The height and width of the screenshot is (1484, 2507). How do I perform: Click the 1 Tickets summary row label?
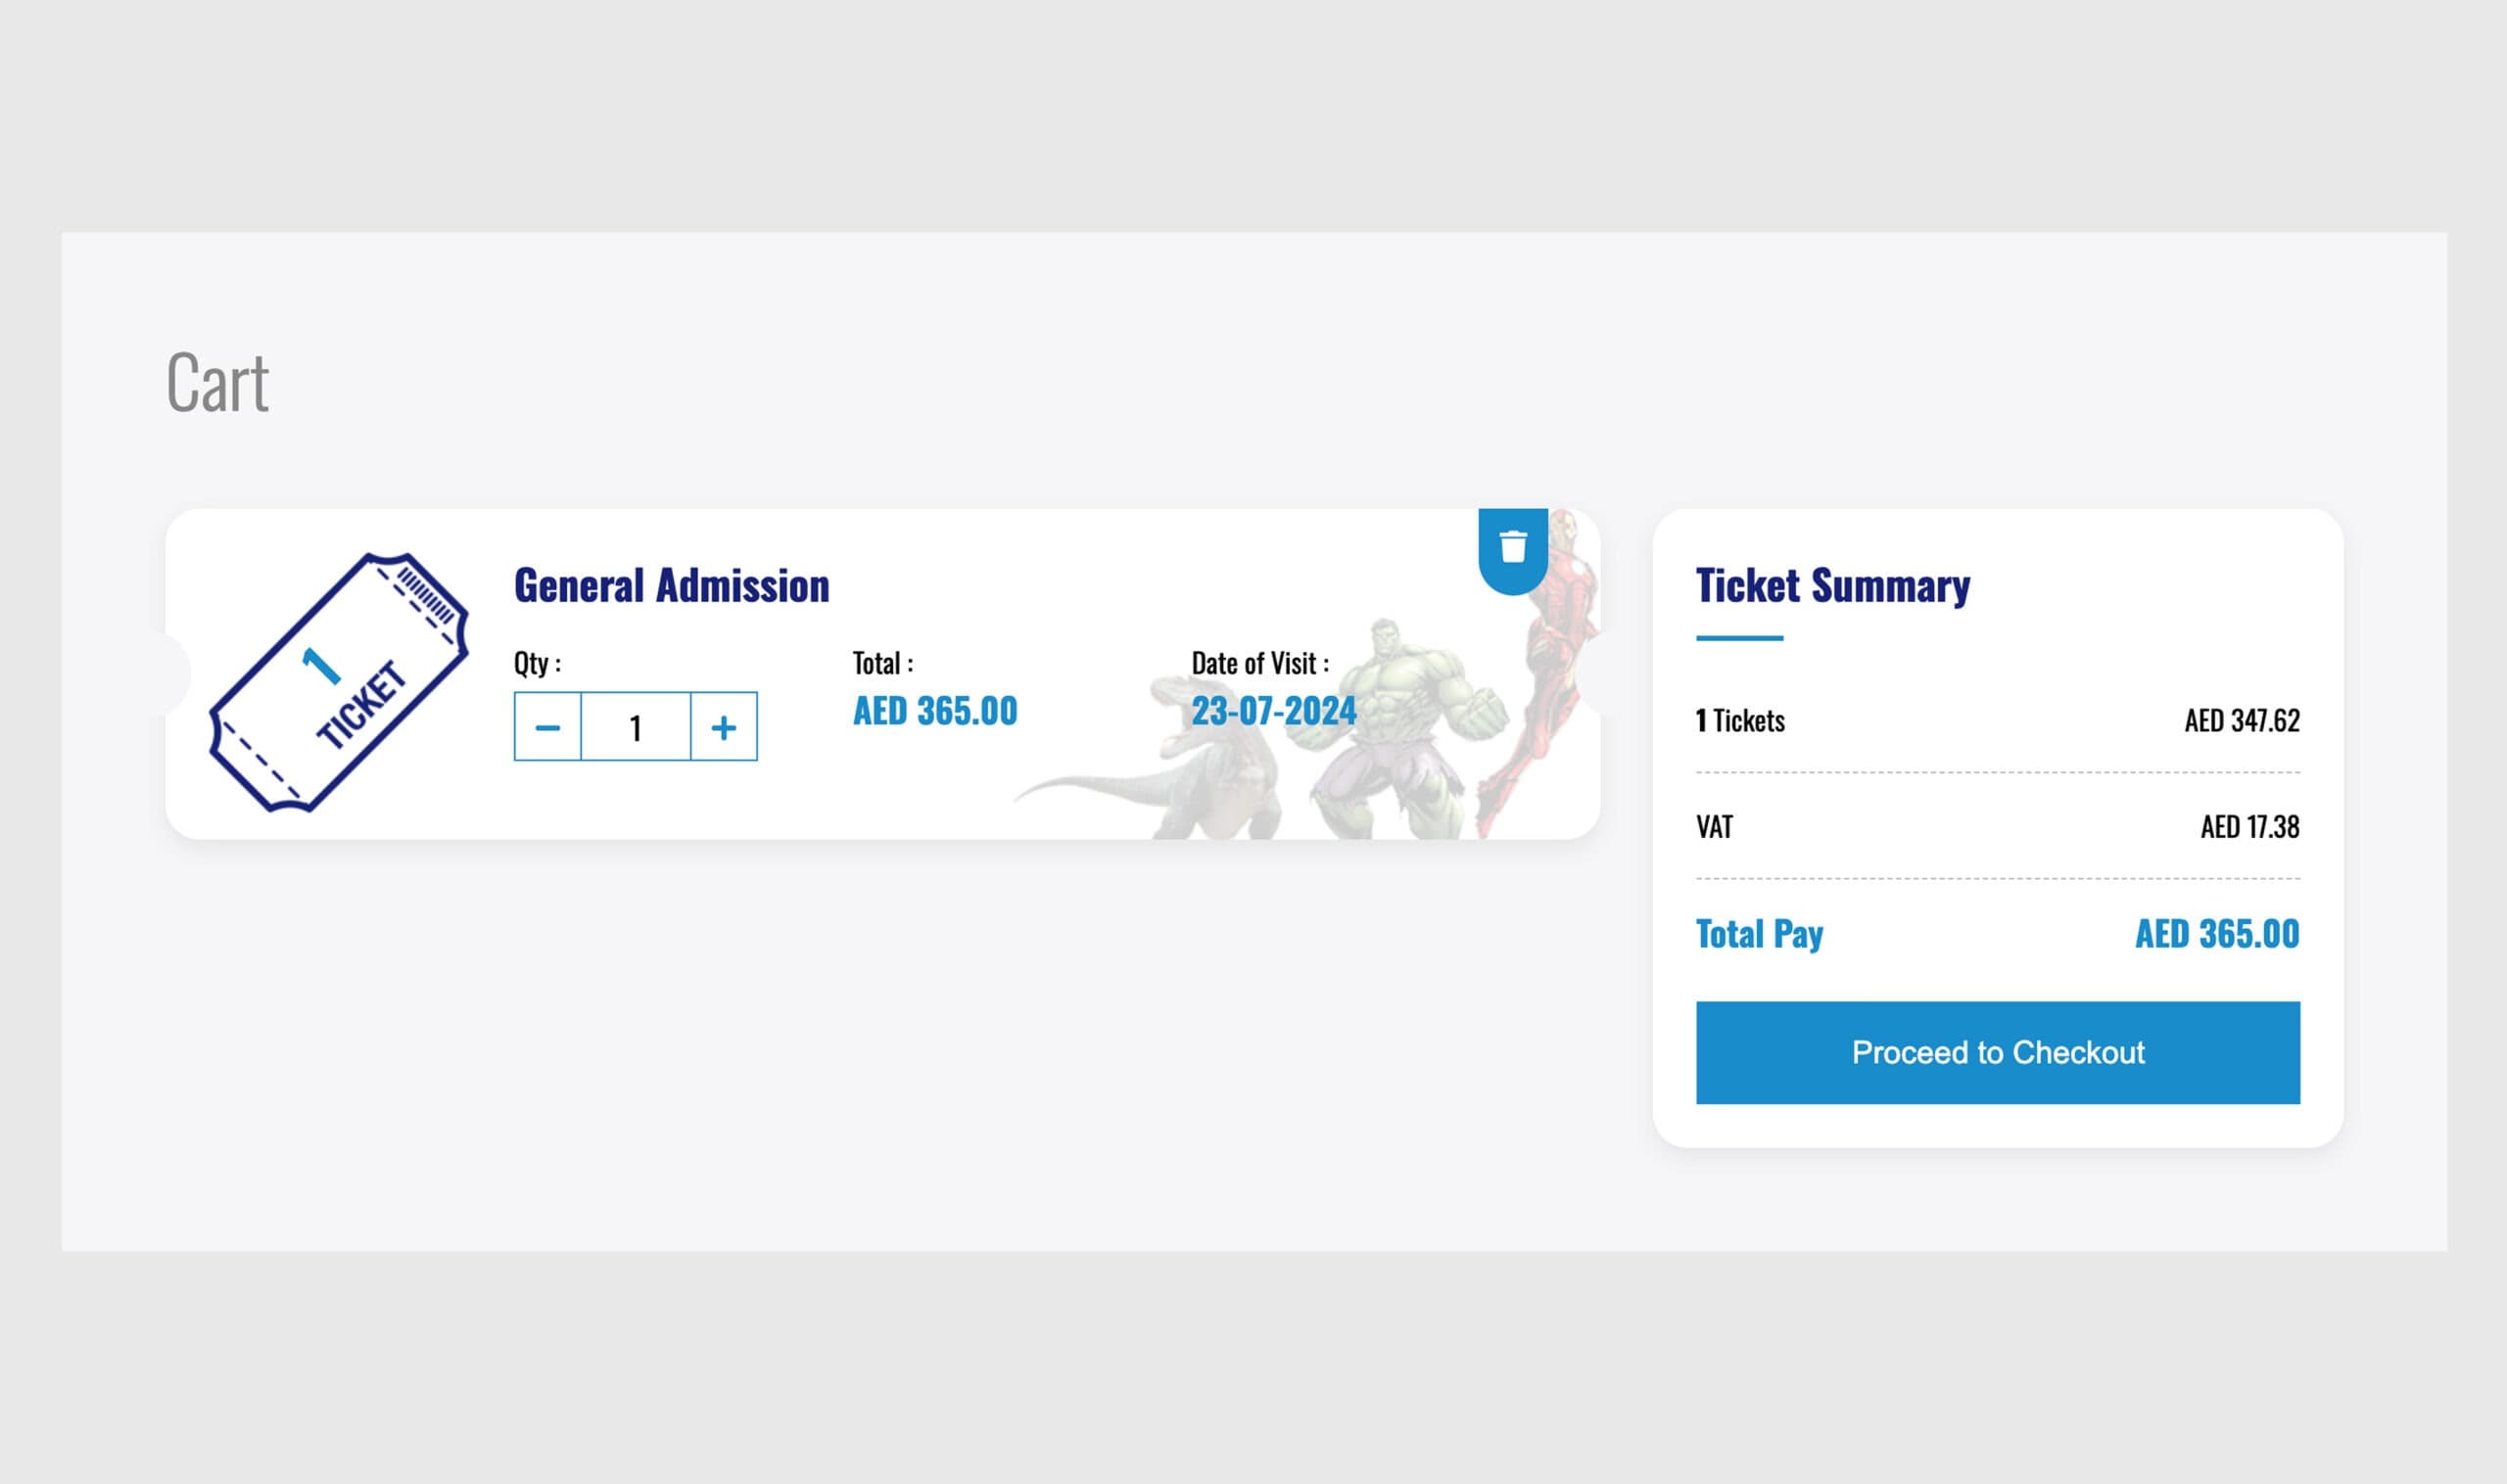point(1739,721)
